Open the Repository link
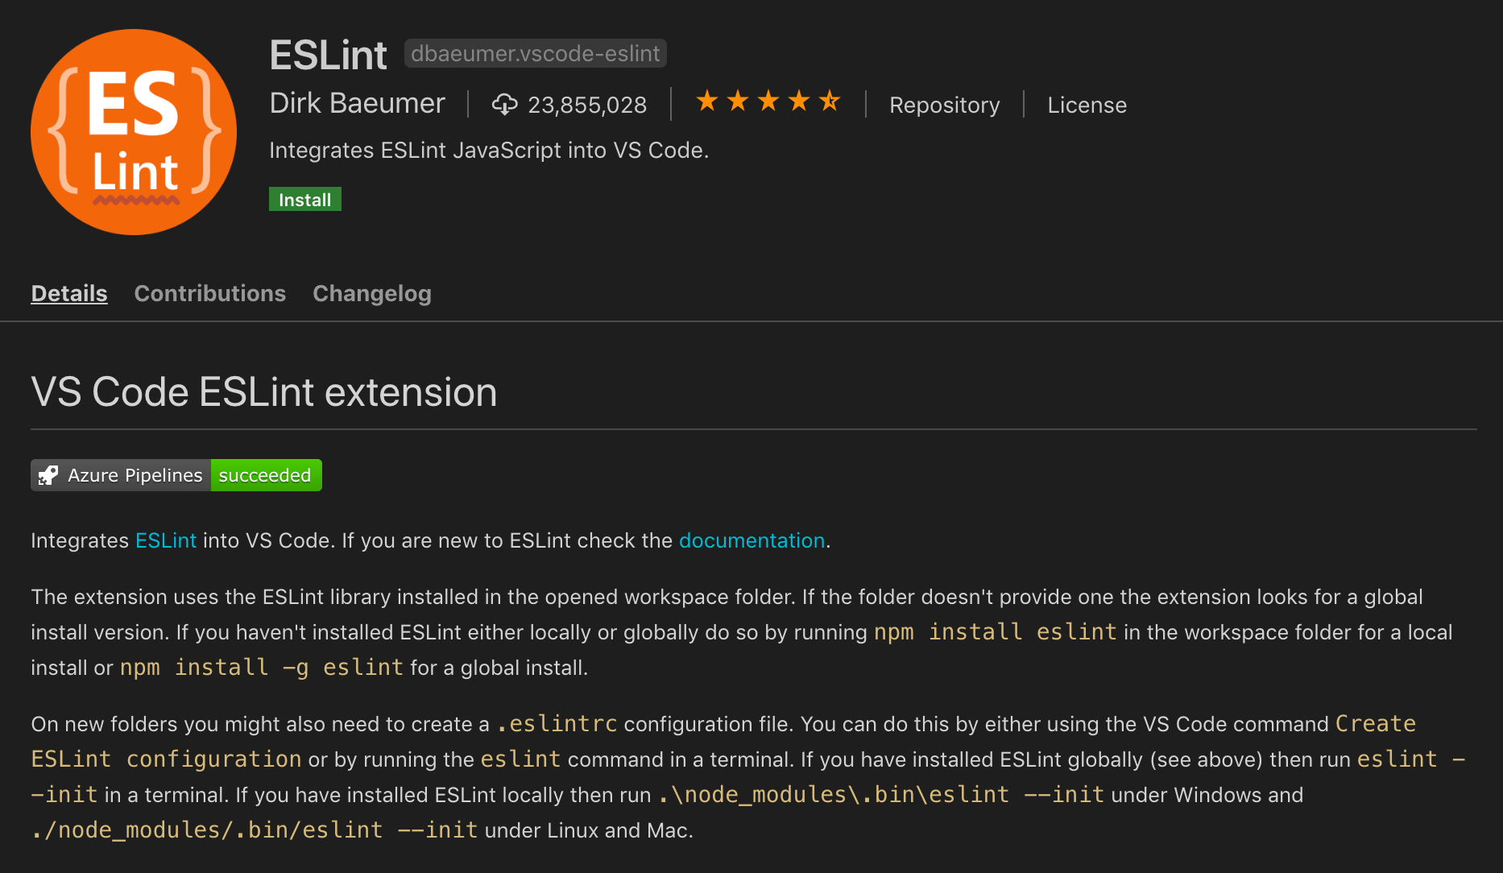The width and height of the screenshot is (1503, 873). tap(945, 105)
